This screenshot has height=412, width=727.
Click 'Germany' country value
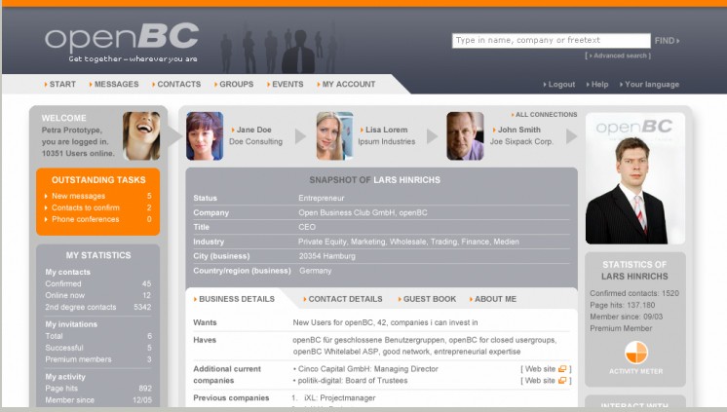(316, 271)
